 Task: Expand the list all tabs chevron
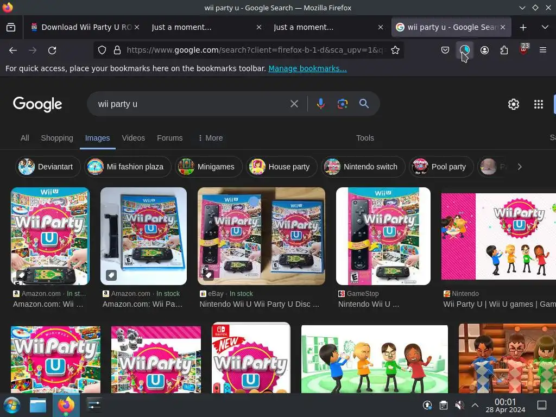coord(545,27)
